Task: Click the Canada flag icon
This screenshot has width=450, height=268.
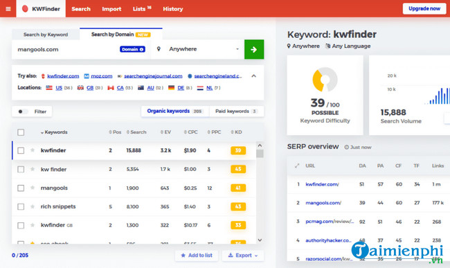Action: coord(111,88)
